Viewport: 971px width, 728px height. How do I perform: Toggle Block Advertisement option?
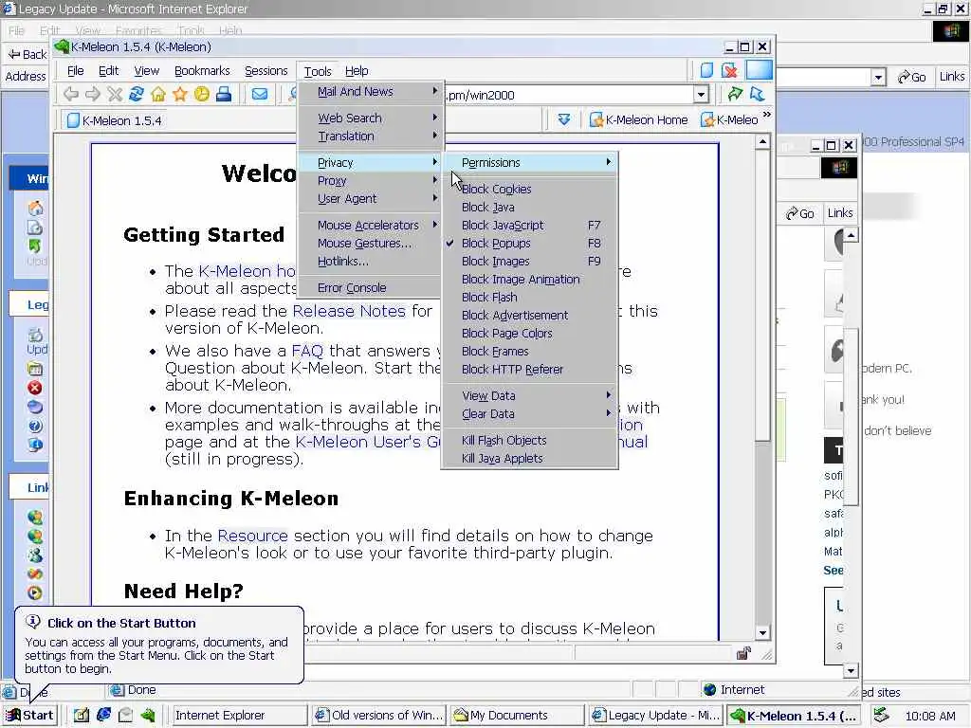529,315
